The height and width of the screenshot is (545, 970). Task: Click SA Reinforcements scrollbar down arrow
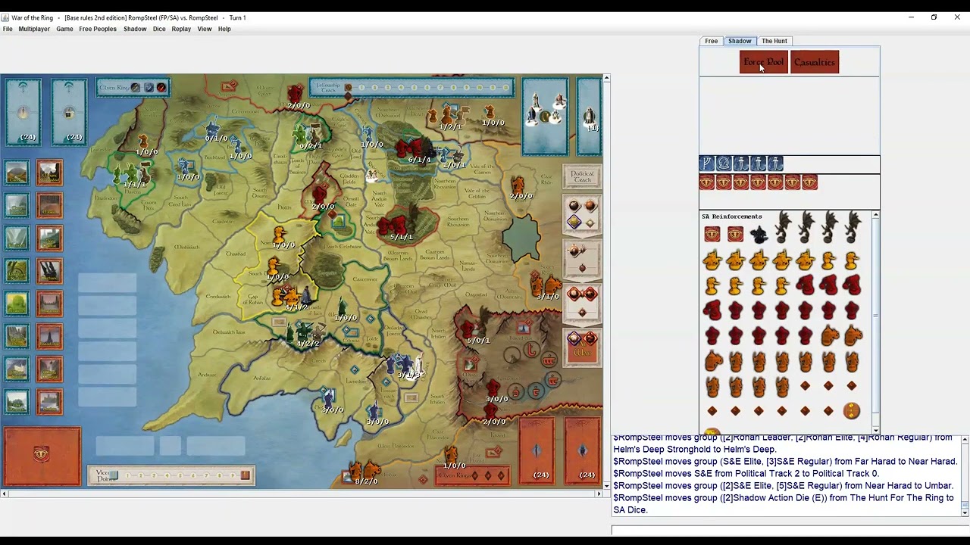coord(876,430)
